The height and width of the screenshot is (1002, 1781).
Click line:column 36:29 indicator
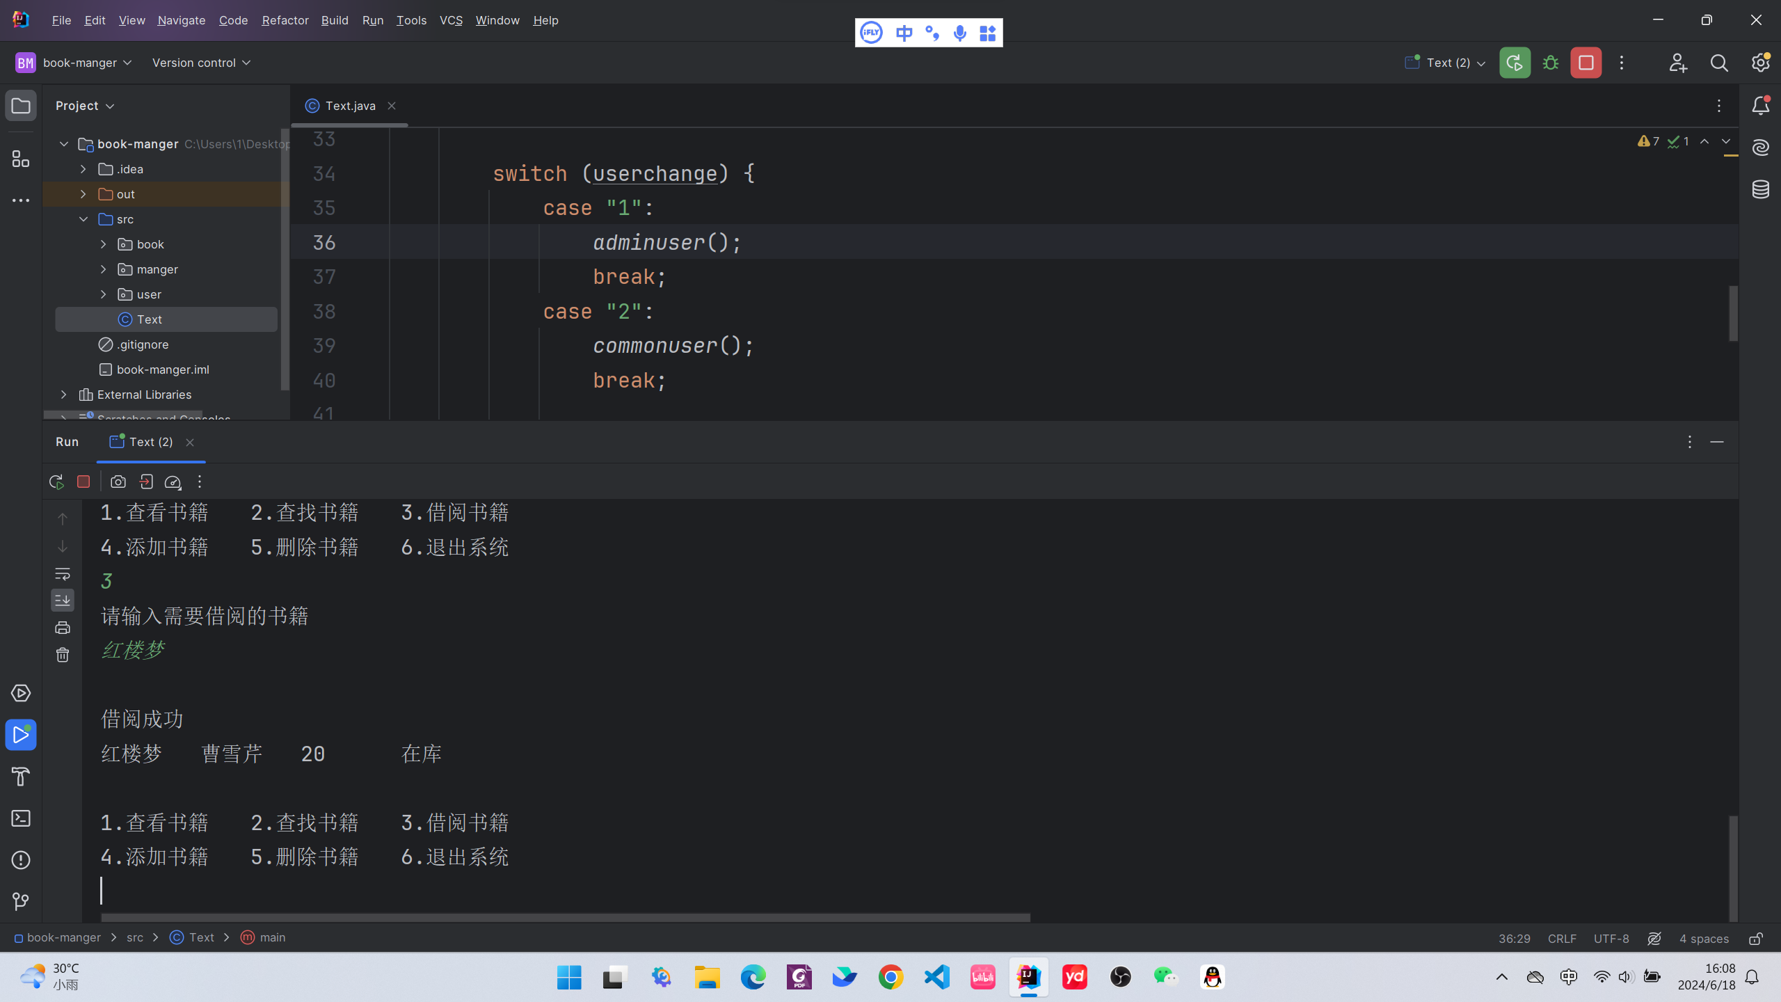1515,939
